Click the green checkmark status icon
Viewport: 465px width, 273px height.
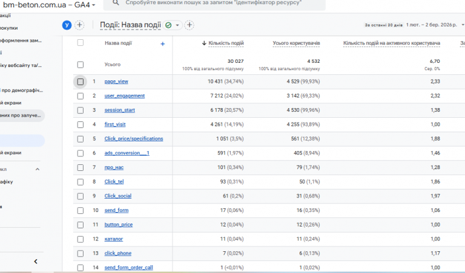168,25
